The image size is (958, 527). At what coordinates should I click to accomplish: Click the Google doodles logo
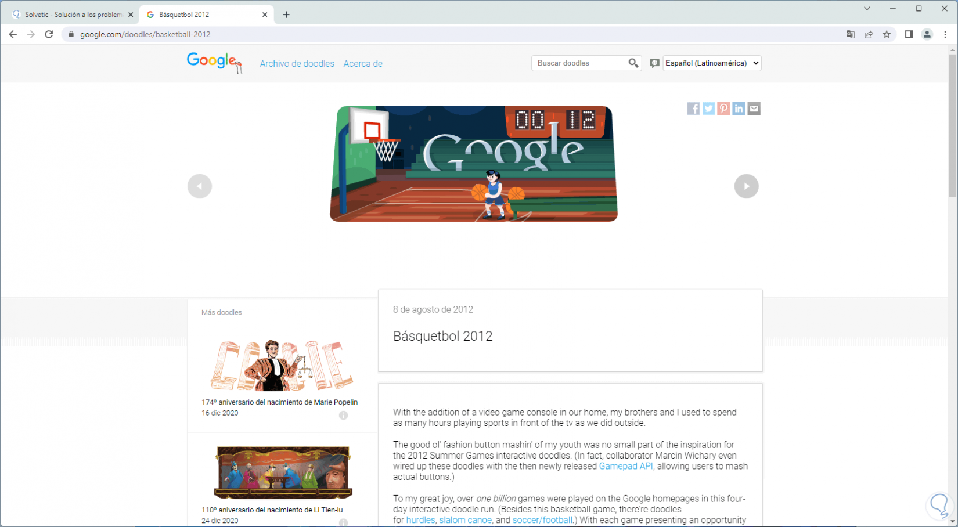click(214, 63)
